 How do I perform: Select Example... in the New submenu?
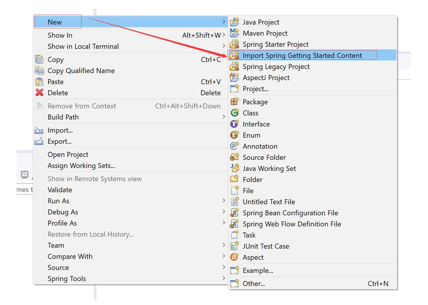[312, 270]
